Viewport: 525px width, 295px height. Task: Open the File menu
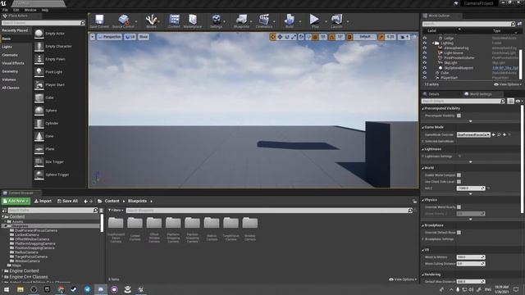coord(6,10)
